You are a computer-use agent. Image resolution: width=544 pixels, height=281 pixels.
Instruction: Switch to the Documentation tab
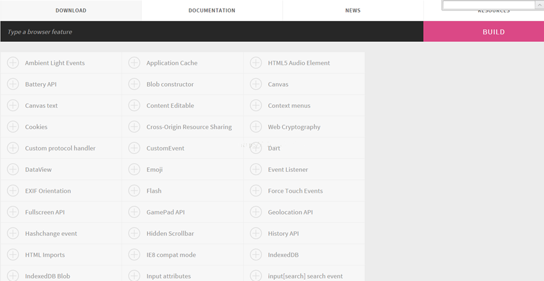coord(212,10)
